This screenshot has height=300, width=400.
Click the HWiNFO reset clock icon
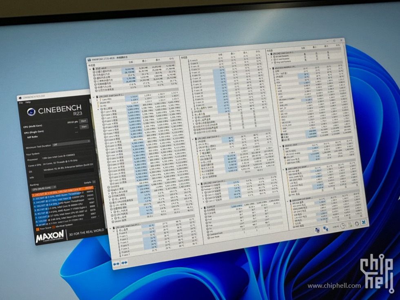coord(343,225)
